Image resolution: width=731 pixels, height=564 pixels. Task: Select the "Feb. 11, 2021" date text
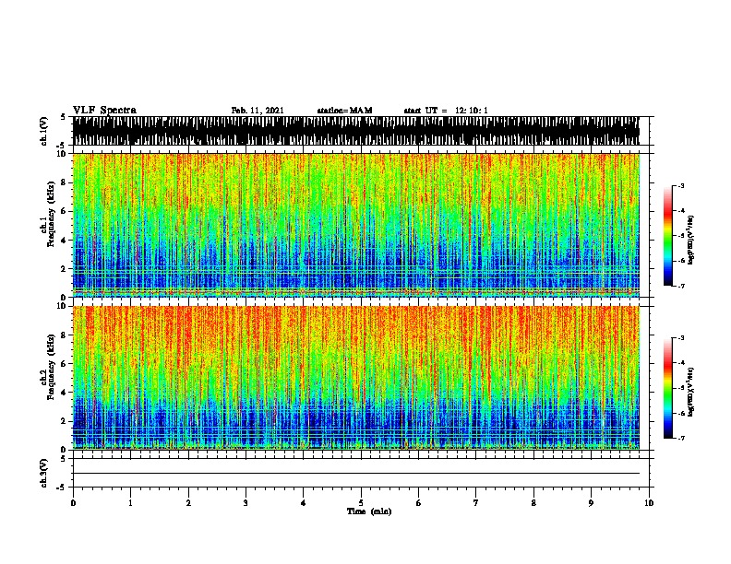click(258, 111)
